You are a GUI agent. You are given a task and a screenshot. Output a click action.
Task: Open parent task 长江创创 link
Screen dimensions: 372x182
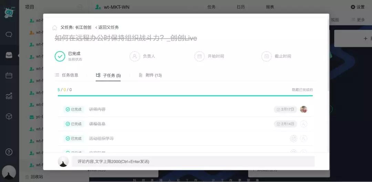point(83,28)
